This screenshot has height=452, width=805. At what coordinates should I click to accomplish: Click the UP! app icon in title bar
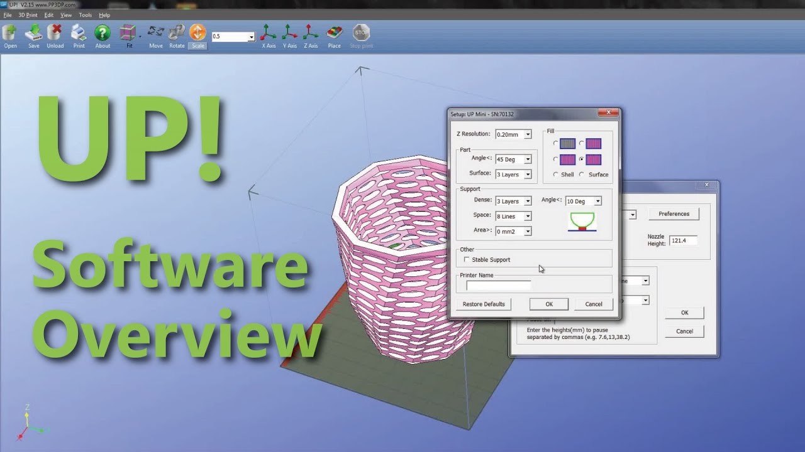(x=4, y=4)
